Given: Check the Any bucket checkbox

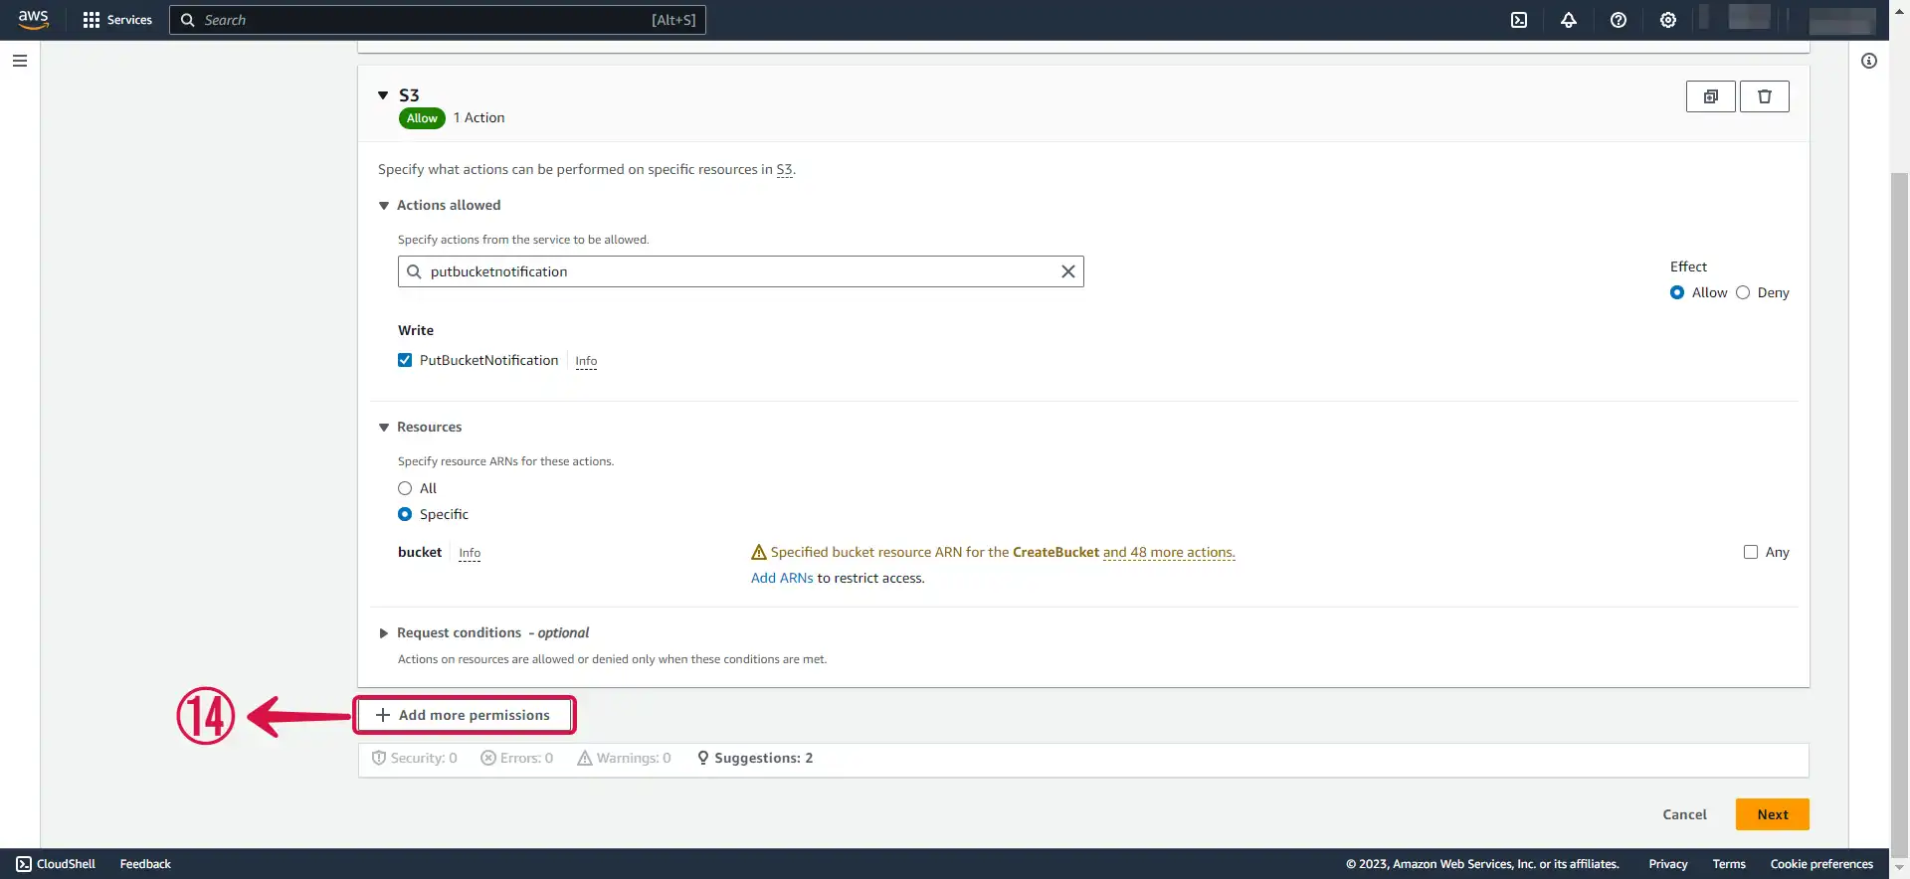Looking at the screenshot, I should [x=1751, y=552].
